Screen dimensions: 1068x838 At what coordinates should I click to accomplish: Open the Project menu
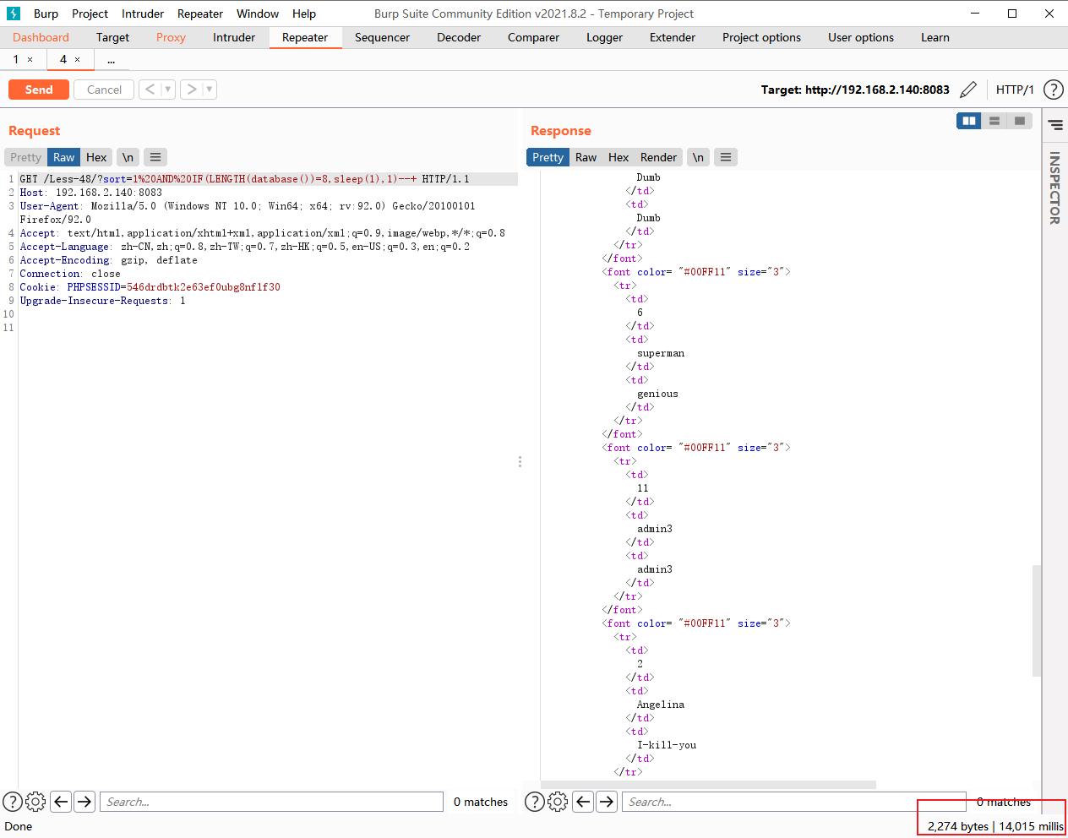click(90, 14)
